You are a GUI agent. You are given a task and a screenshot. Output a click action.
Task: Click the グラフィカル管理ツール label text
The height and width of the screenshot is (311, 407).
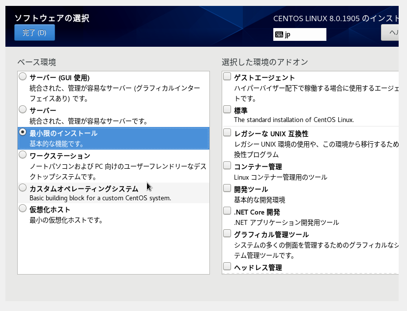(x=271, y=235)
